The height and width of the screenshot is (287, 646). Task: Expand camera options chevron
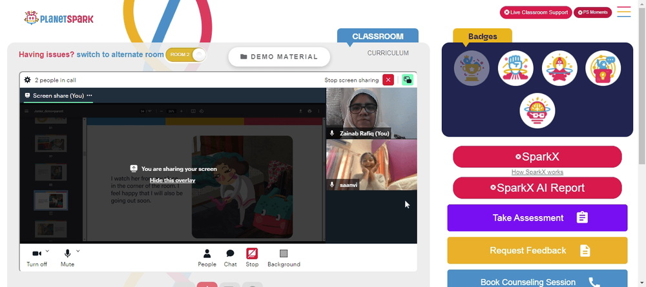click(47, 251)
